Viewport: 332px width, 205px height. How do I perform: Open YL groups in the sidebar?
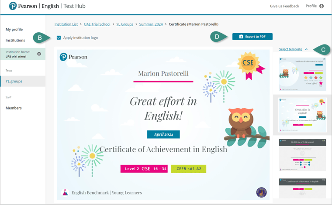[14, 81]
